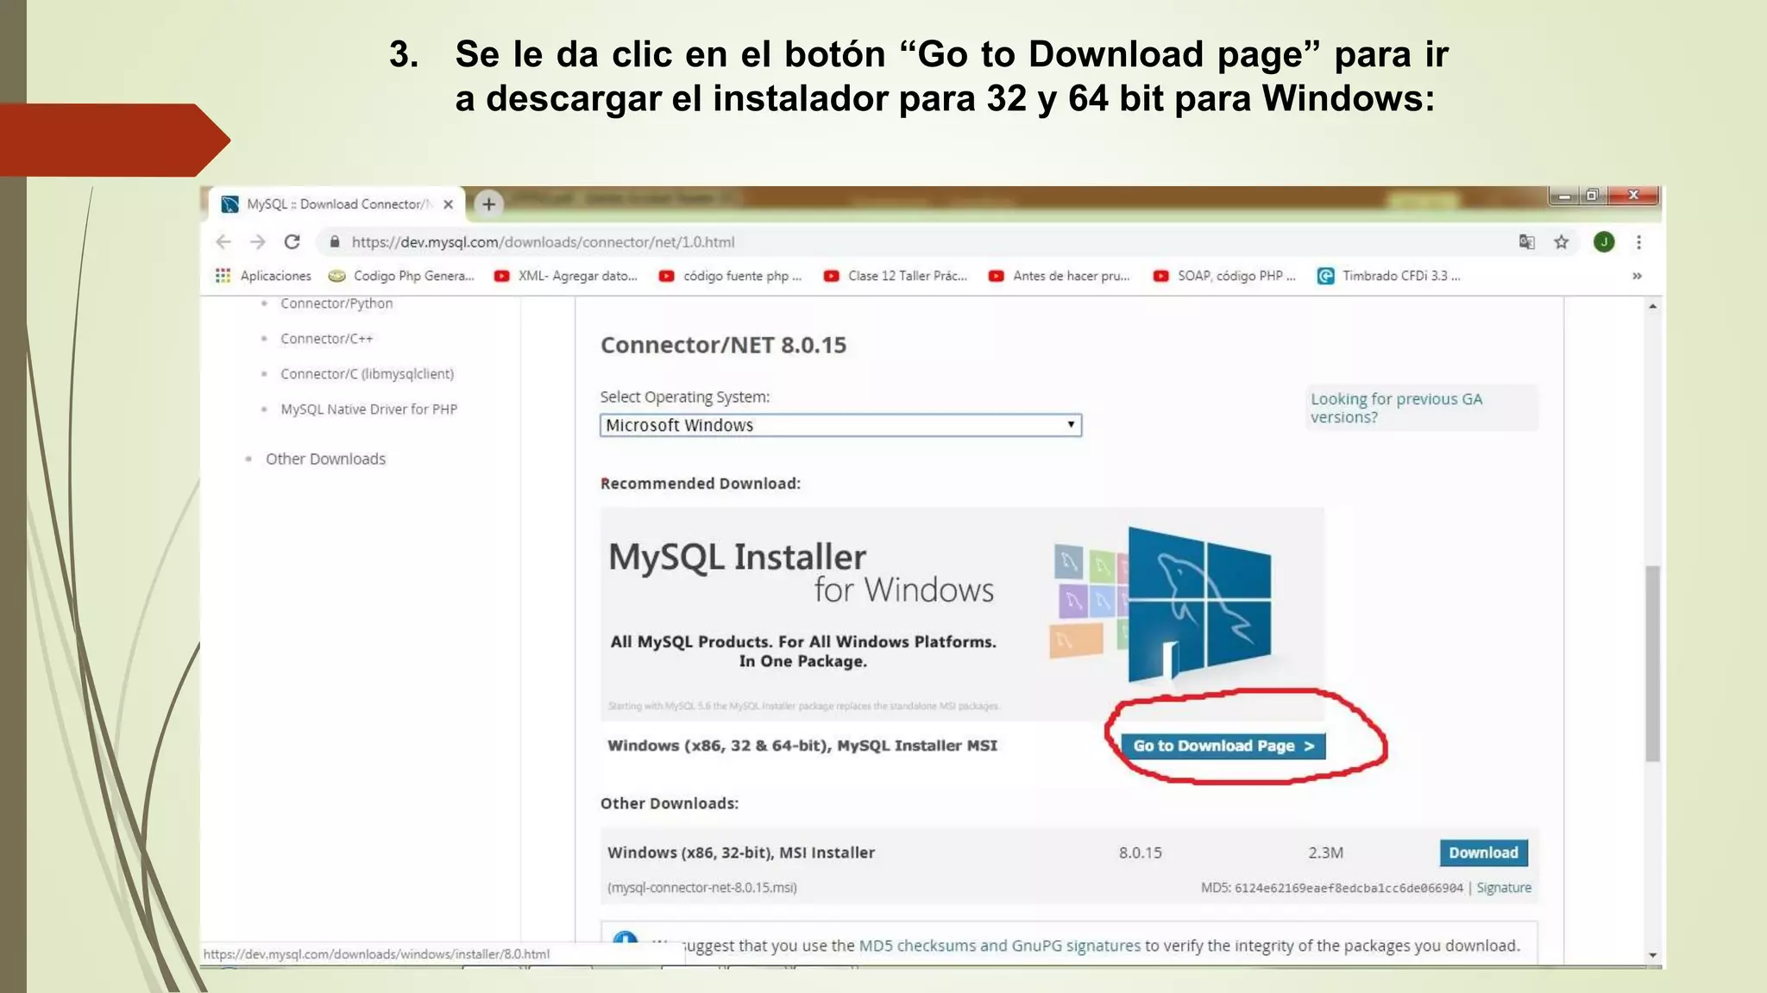The width and height of the screenshot is (1767, 993).
Task: Open the translate page icon
Action: coord(1527,242)
